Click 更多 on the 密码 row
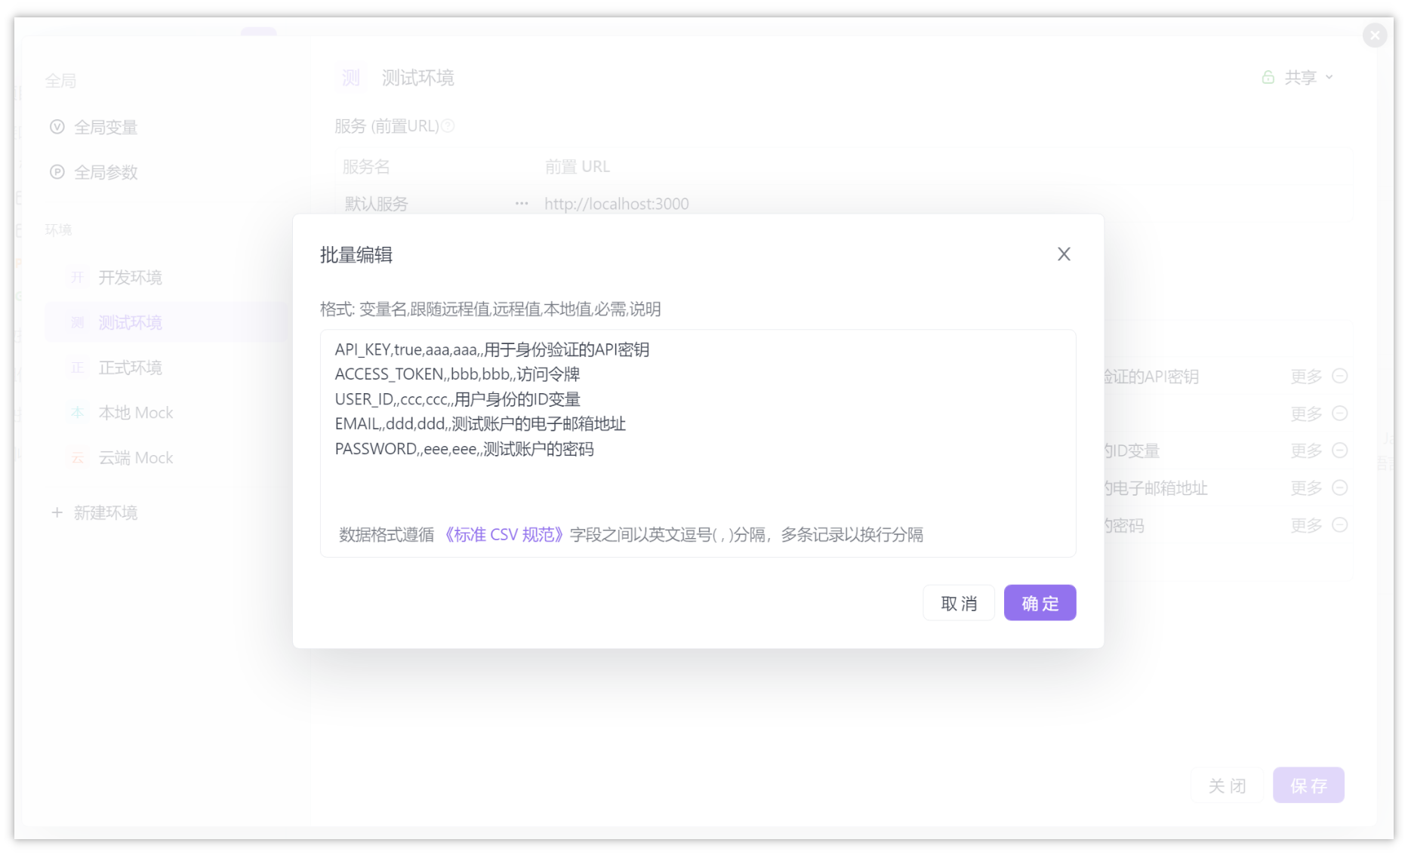 1306,524
